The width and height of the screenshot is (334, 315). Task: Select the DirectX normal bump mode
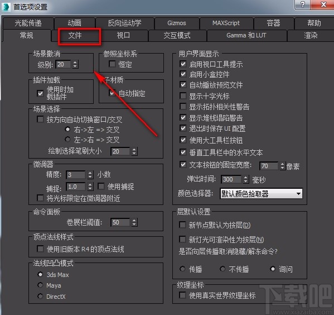40,296
